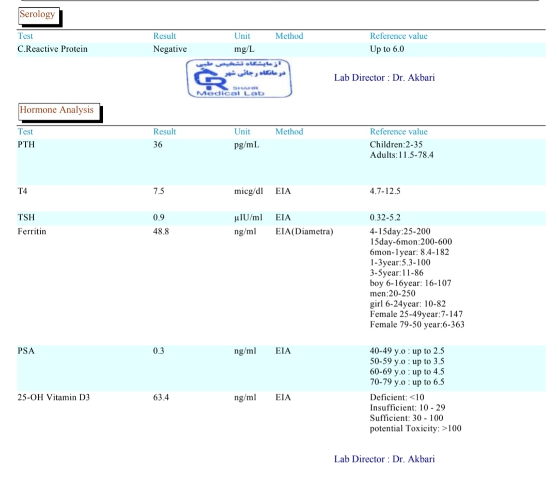Select the Negative result for C.Reactive Protein
558x491 pixels.
click(x=170, y=49)
